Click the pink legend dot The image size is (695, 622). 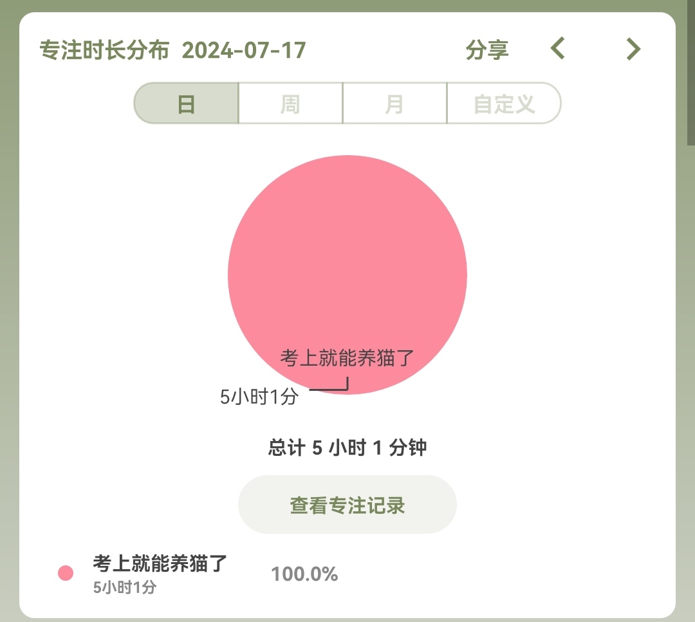tap(66, 573)
